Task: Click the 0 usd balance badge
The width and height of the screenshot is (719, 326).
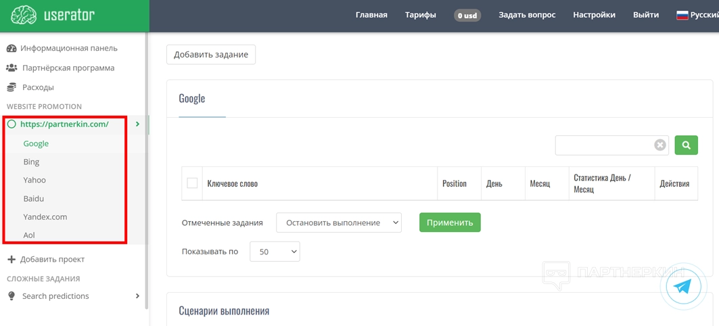Action: [x=467, y=16]
